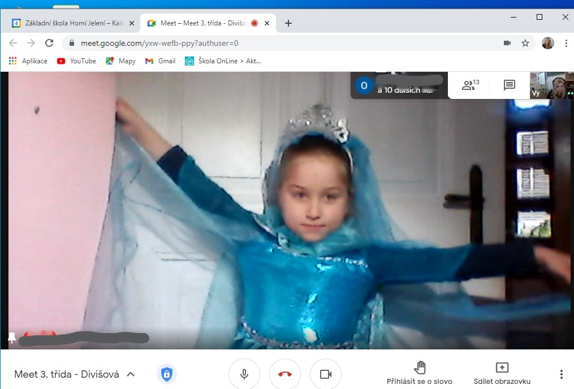Click the self-view video thumbnail

(x=551, y=85)
